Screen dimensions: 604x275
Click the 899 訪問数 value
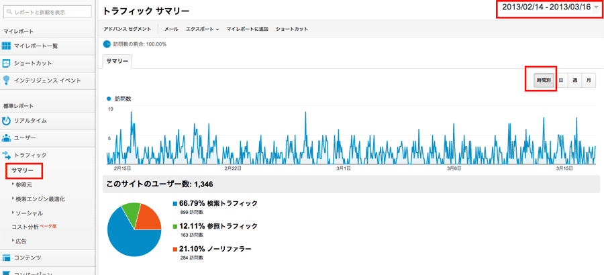[191, 212]
